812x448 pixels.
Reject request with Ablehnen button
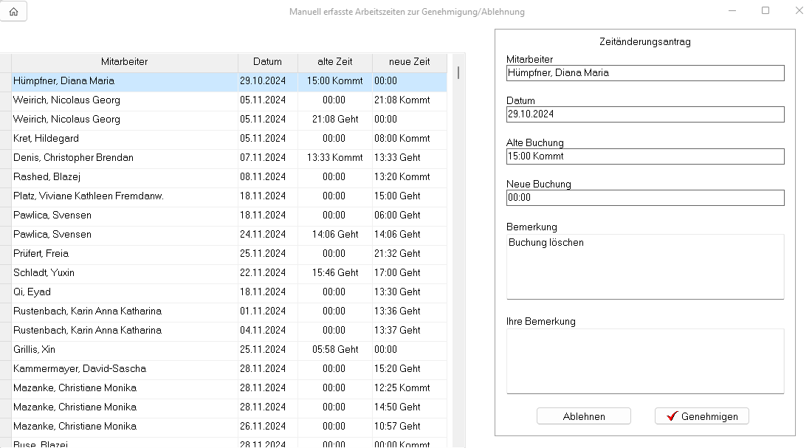[x=583, y=416]
